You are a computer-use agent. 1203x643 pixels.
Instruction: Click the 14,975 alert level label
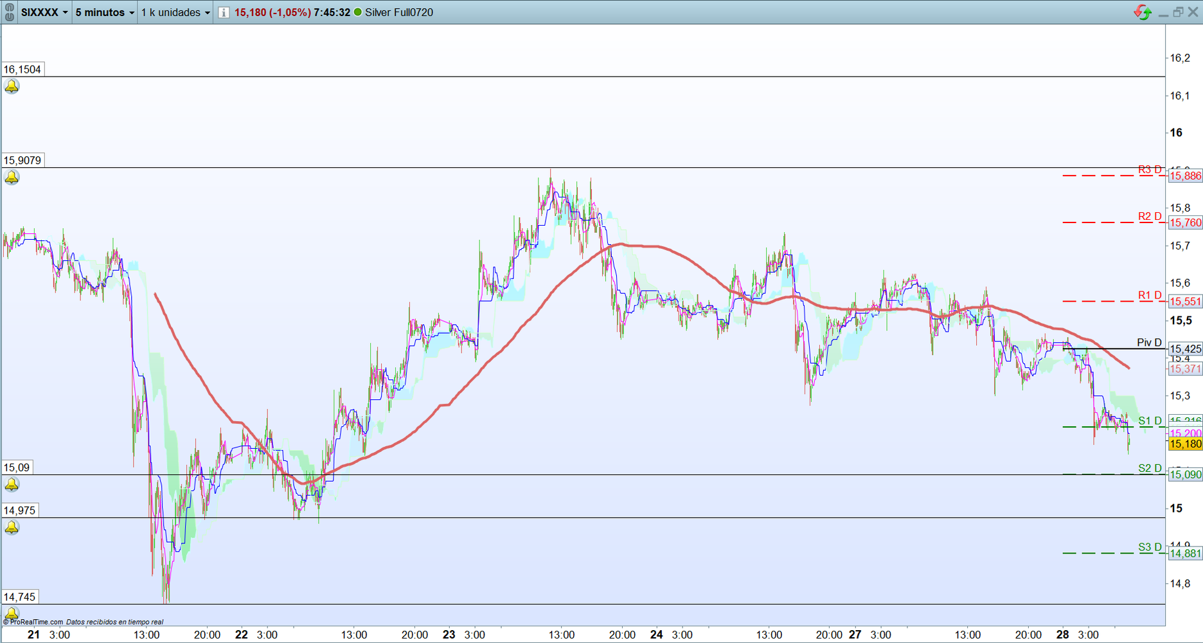click(20, 511)
